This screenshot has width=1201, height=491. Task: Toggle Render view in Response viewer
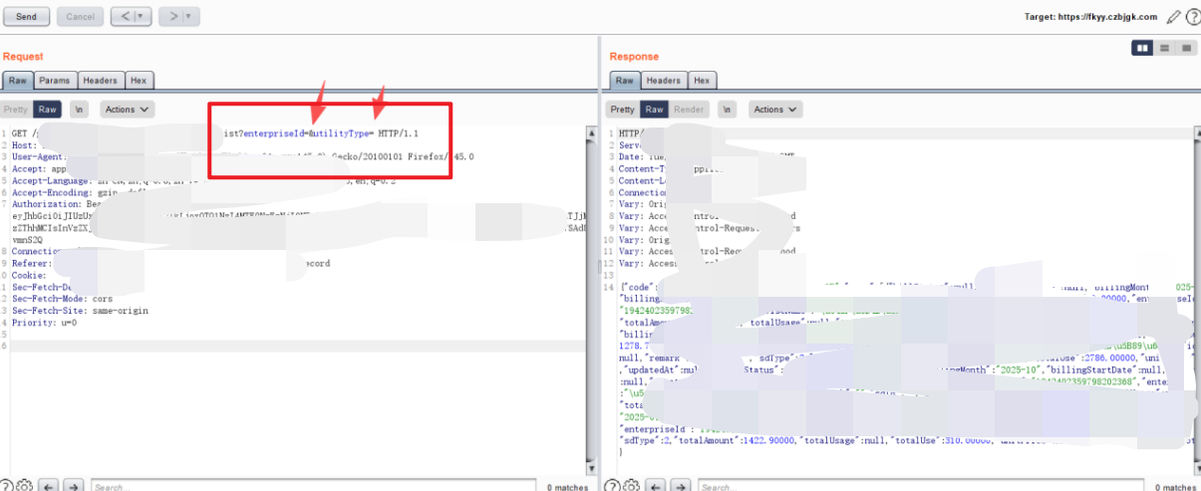coord(689,110)
